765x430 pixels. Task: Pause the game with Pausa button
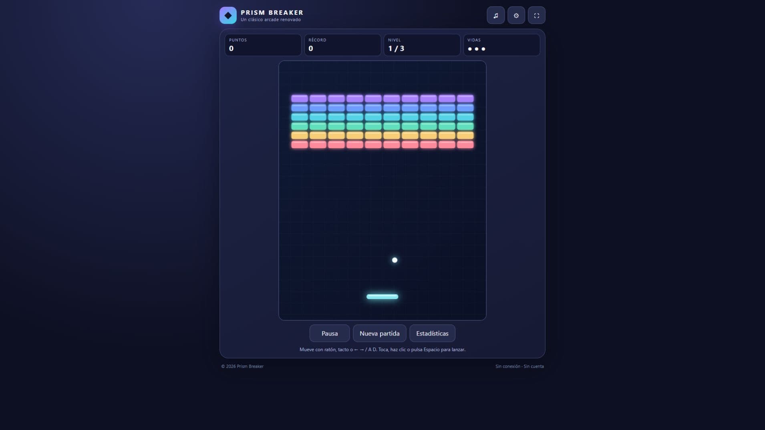(x=329, y=333)
